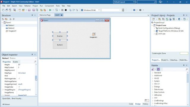190x107 pixels.
Task: Pin the Object Inspector panel
Action: [32, 55]
